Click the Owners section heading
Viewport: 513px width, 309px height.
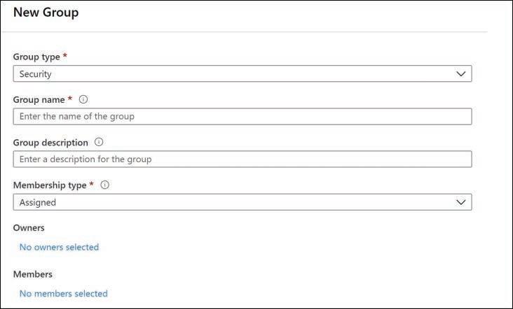[29, 228]
